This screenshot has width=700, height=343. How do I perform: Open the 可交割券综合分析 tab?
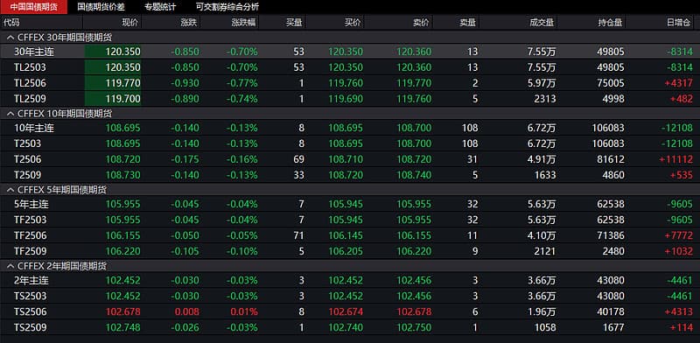[x=227, y=7]
